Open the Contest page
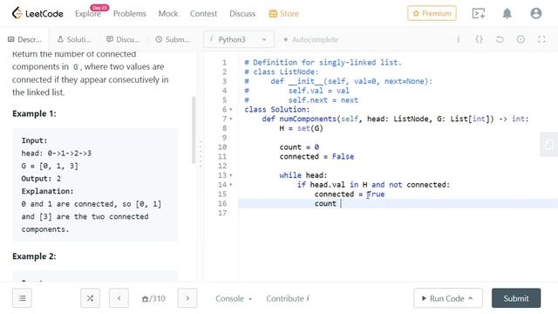This screenshot has height=314, width=558. click(x=203, y=14)
